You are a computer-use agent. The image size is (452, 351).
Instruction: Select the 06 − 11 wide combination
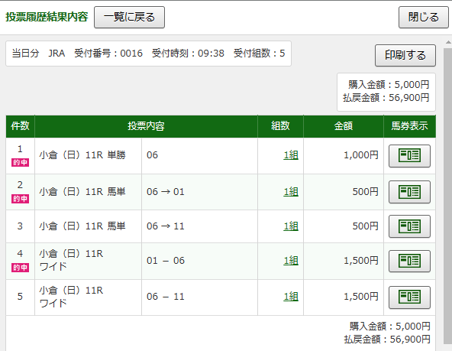[166, 297]
